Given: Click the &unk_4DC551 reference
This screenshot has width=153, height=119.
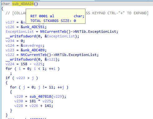Looking at the screenshot, I should click(x=33, y=27).
